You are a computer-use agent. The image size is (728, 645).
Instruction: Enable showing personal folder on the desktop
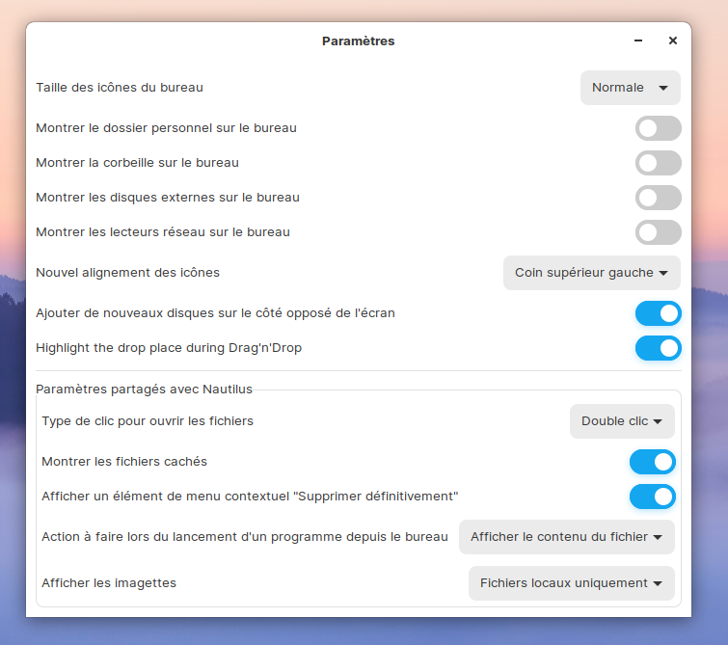tap(658, 128)
